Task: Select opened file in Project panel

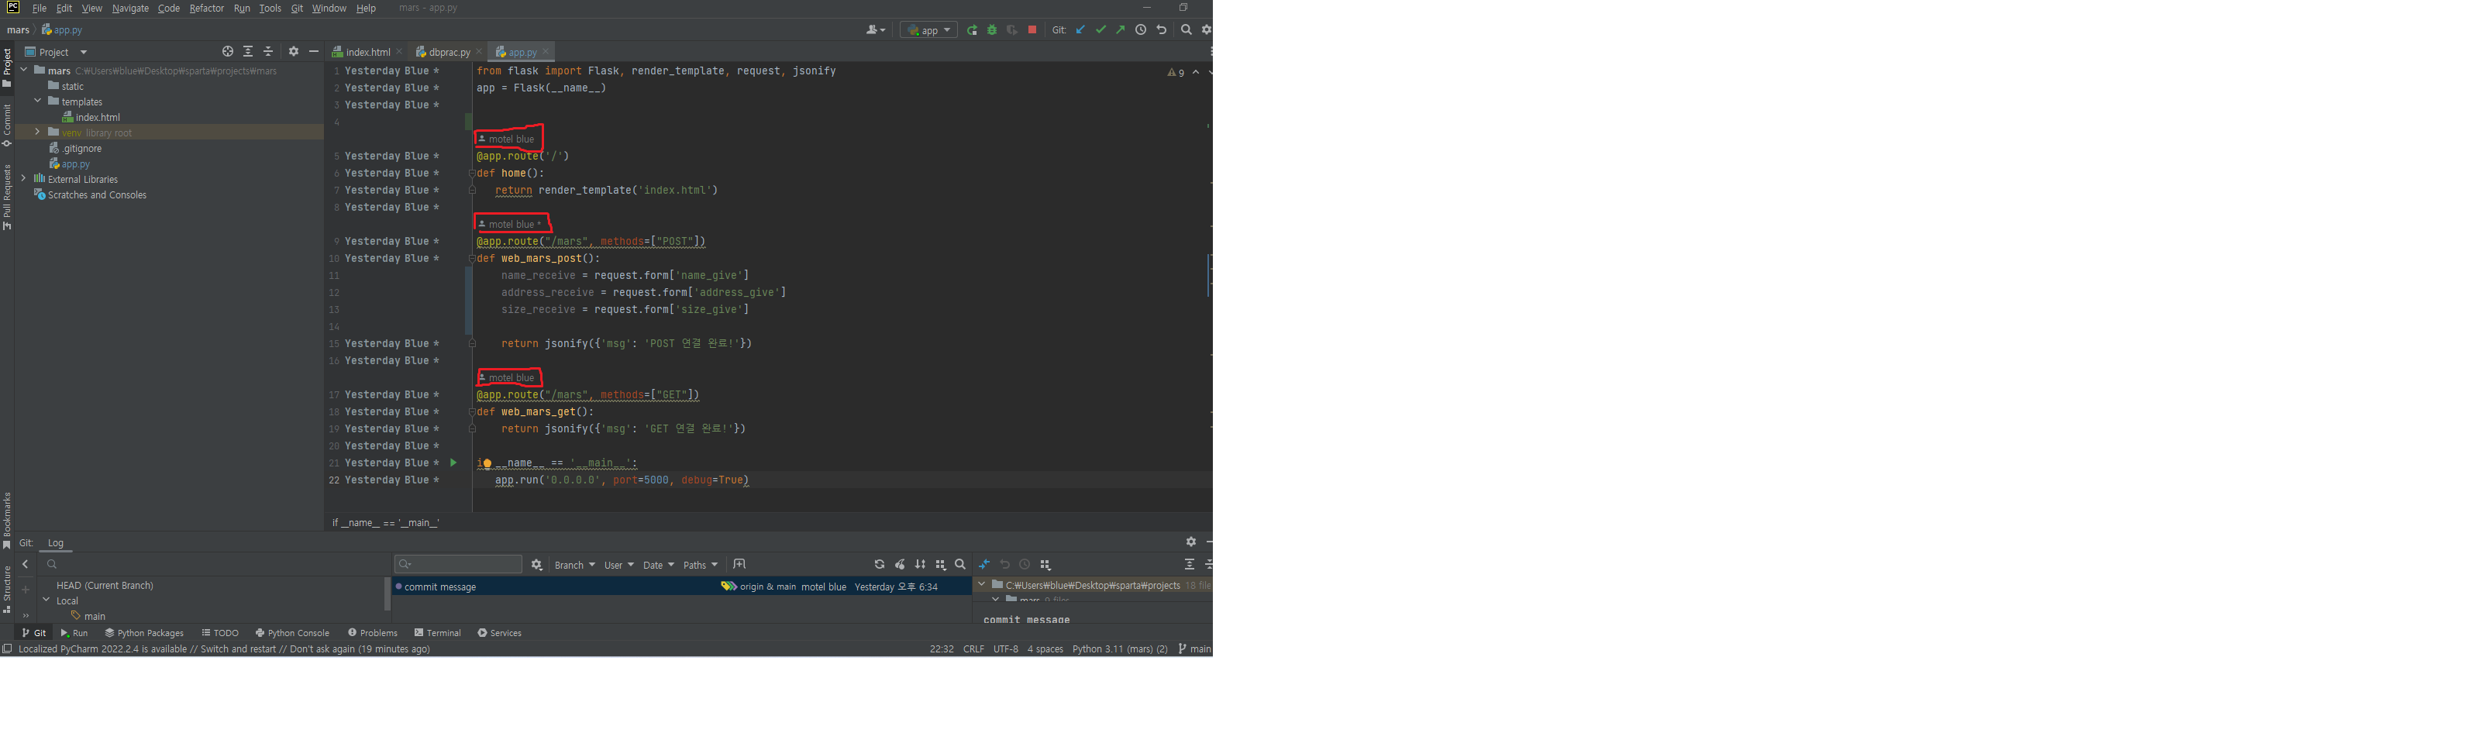Action: [x=227, y=52]
